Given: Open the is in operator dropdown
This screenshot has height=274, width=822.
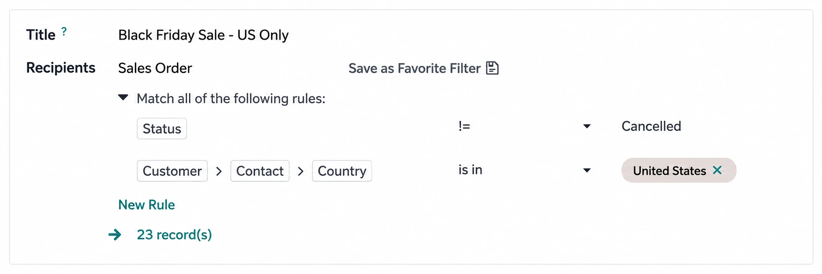Looking at the screenshot, I should (x=524, y=170).
